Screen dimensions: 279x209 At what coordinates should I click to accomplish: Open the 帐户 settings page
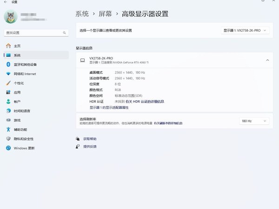click(x=36, y=101)
